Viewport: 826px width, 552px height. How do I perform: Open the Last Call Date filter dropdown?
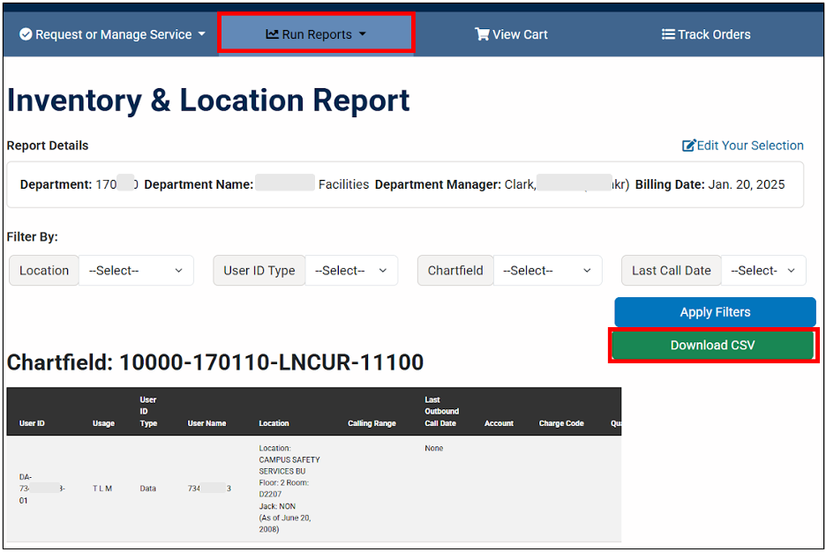tap(763, 271)
